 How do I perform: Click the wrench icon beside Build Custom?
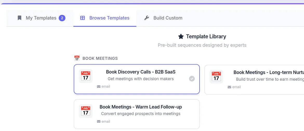pos(147,18)
